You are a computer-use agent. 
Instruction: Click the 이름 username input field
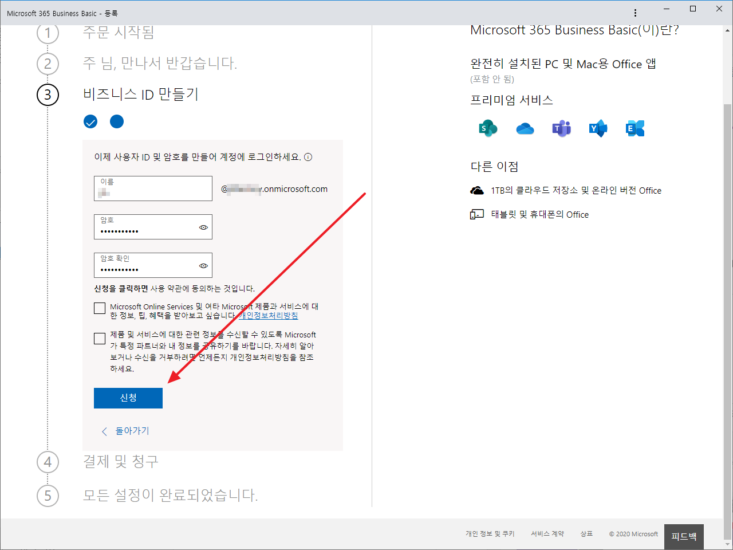point(153,188)
